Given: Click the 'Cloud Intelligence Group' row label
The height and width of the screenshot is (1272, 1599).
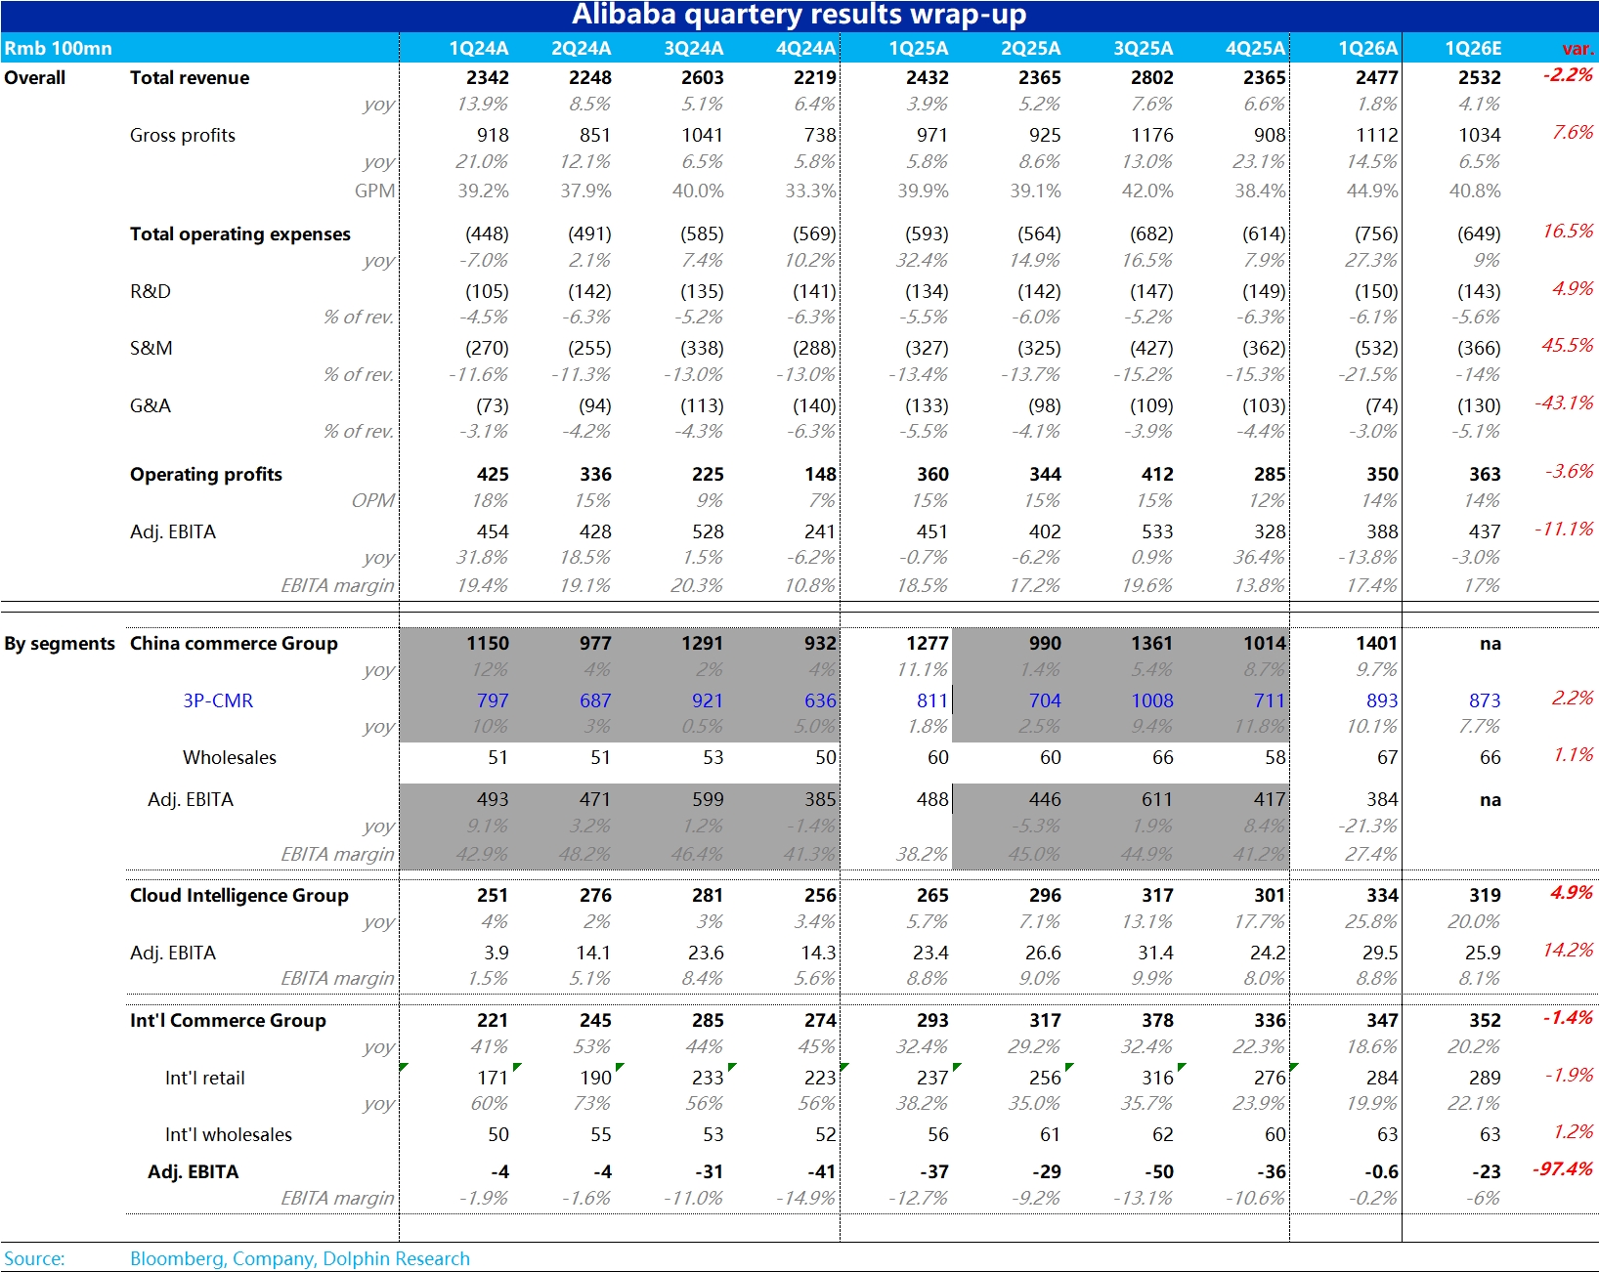Looking at the screenshot, I should pos(238,895).
